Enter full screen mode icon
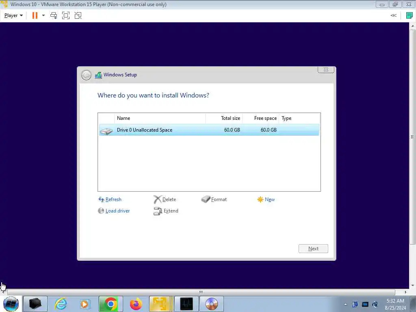The image size is (416, 312). coord(66,15)
